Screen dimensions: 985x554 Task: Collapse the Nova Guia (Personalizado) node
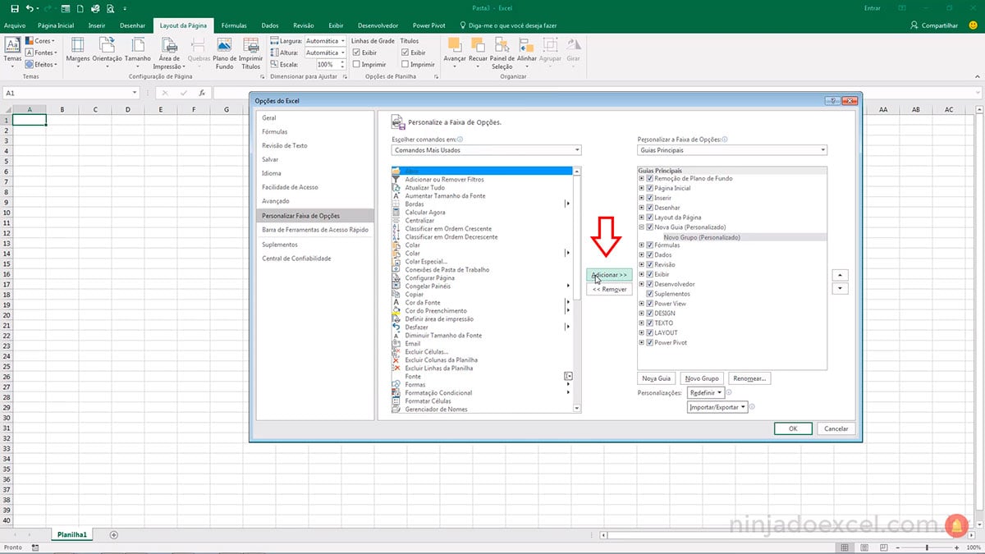642,227
